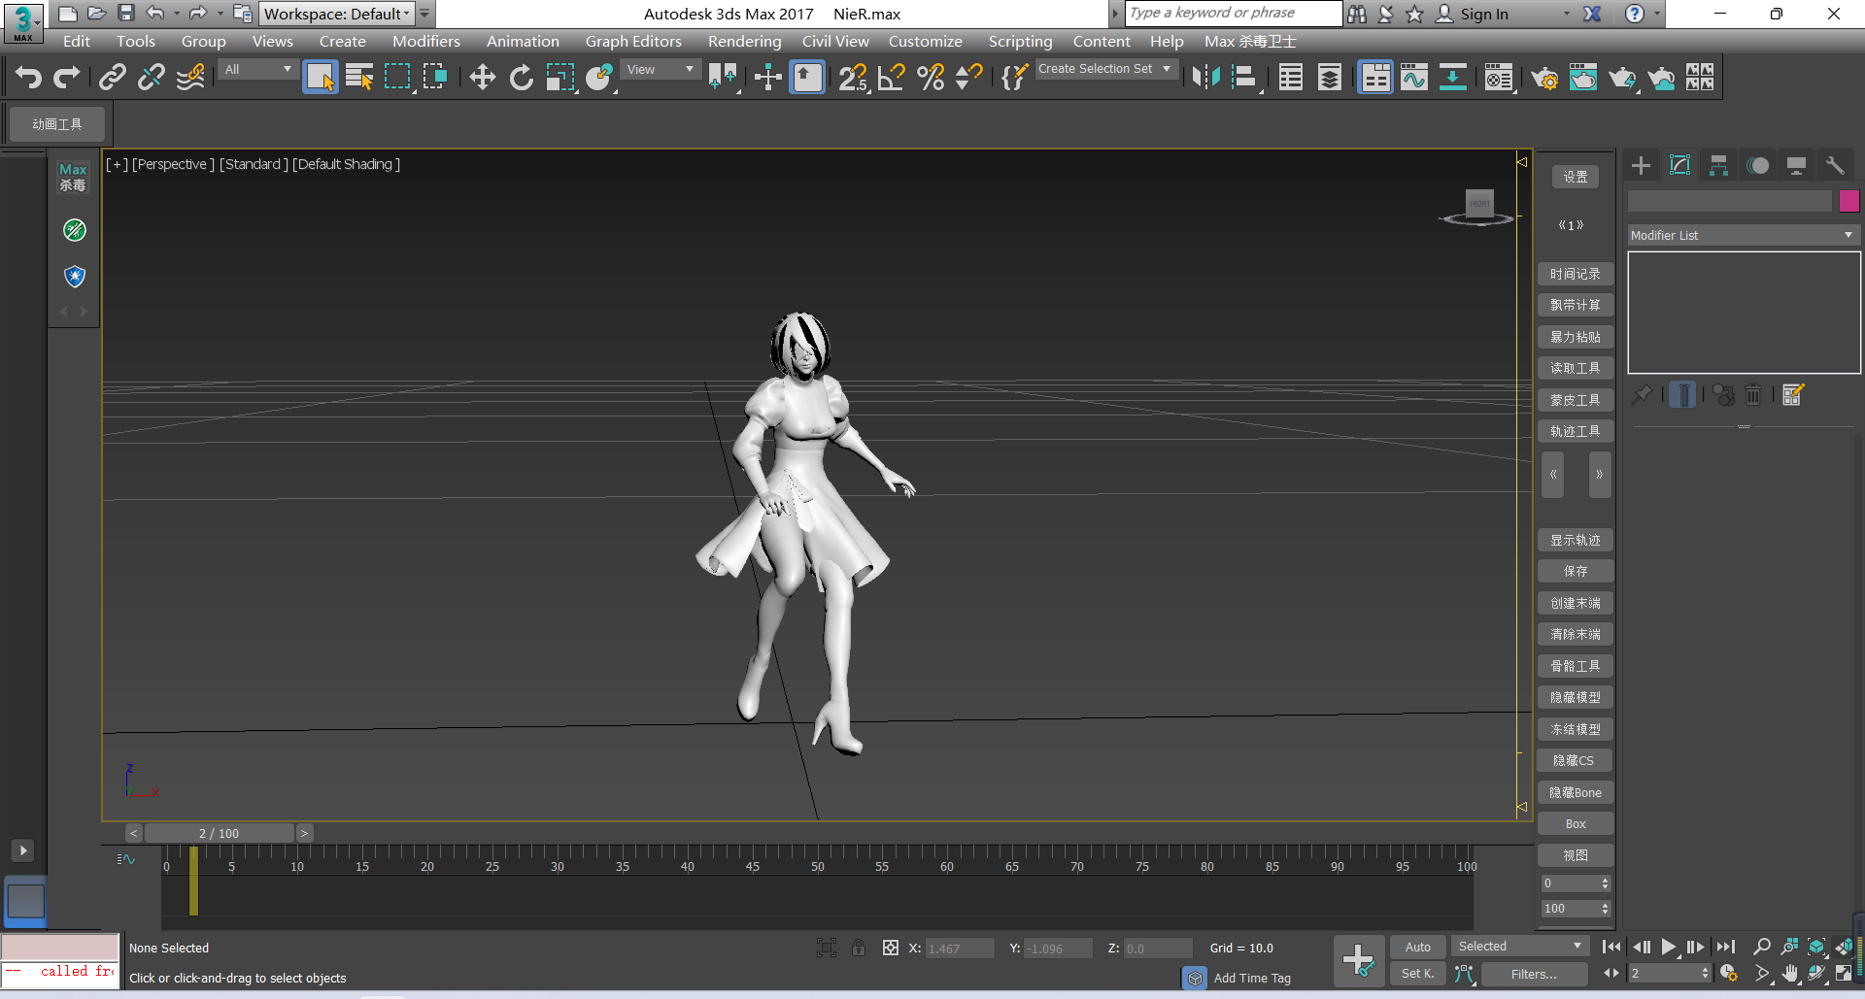Open the Selected key filter dropdown
The height and width of the screenshot is (999, 1865).
(x=1519, y=947)
